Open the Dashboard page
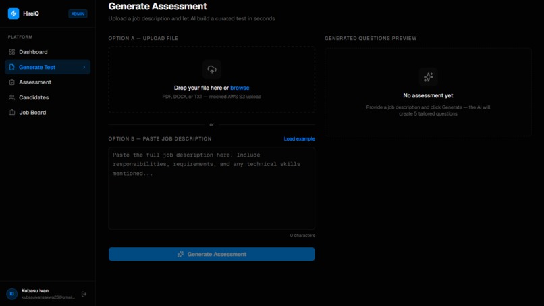544x306 pixels. point(47,52)
